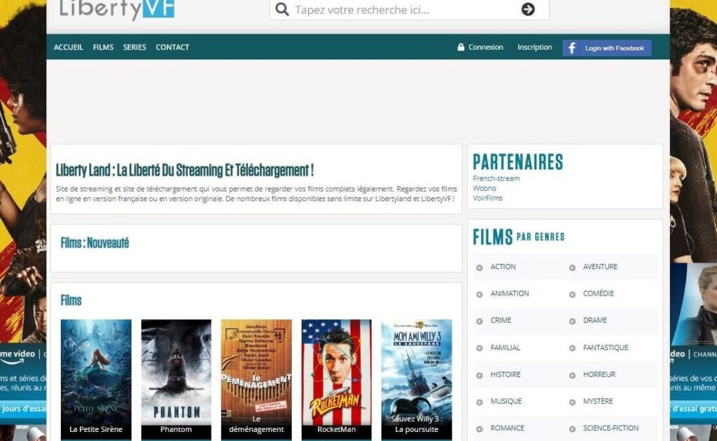The width and height of the screenshot is (717, 441).
Task: Open the SCIENCE-FICTION genre
Action: tap(611, 428)
